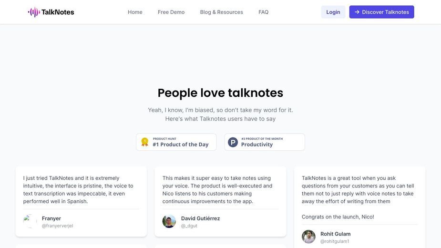Viewport: 441px width, 248px height.
Task: Open the Free Demo page
Action: point(171,12)
